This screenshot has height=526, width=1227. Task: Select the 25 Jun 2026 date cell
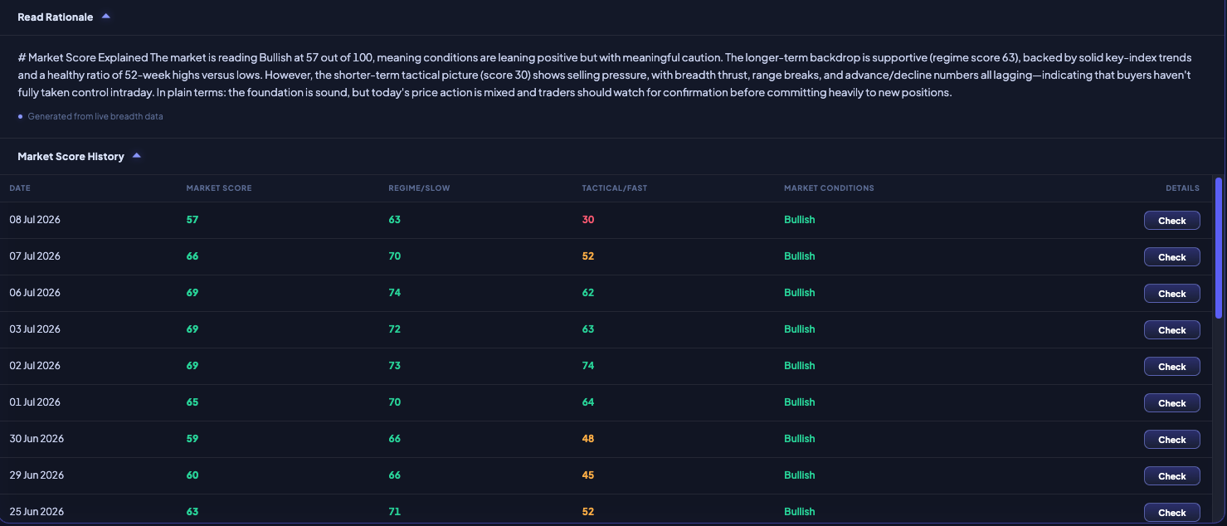(37, 512)
